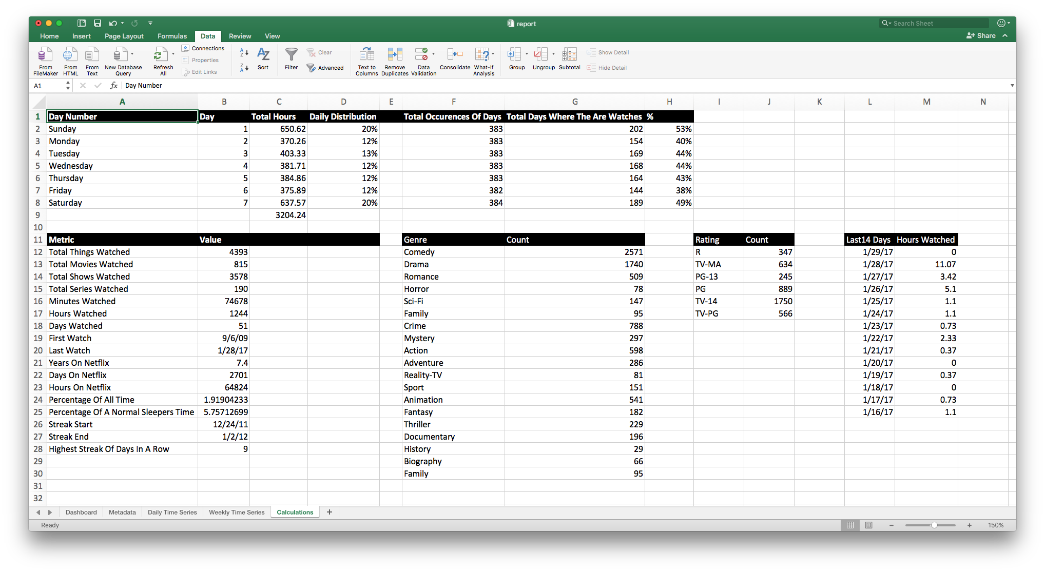Image resolution: width=1045 pixels, height=572 pixels.
Task: Switch to Daily Time Series sheet
Action: click(x=172, y=512)
